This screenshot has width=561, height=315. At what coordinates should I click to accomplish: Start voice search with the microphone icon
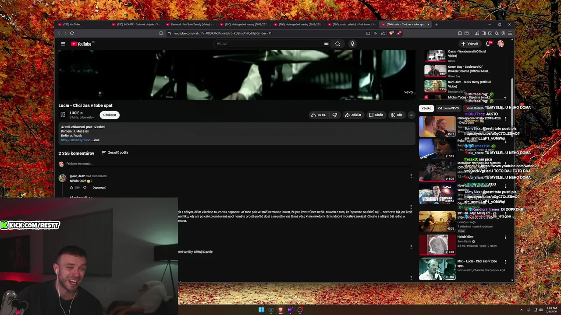click(352, 44)
